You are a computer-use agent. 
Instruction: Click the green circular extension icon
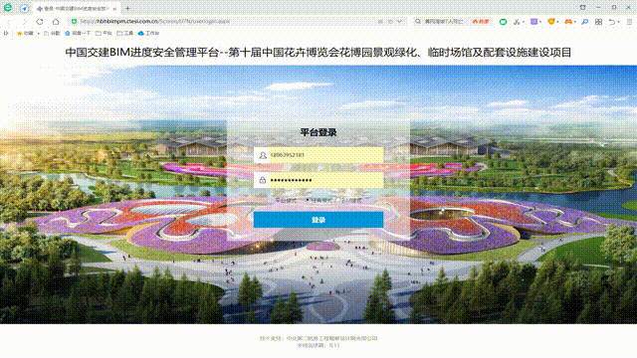coord(503,22)
